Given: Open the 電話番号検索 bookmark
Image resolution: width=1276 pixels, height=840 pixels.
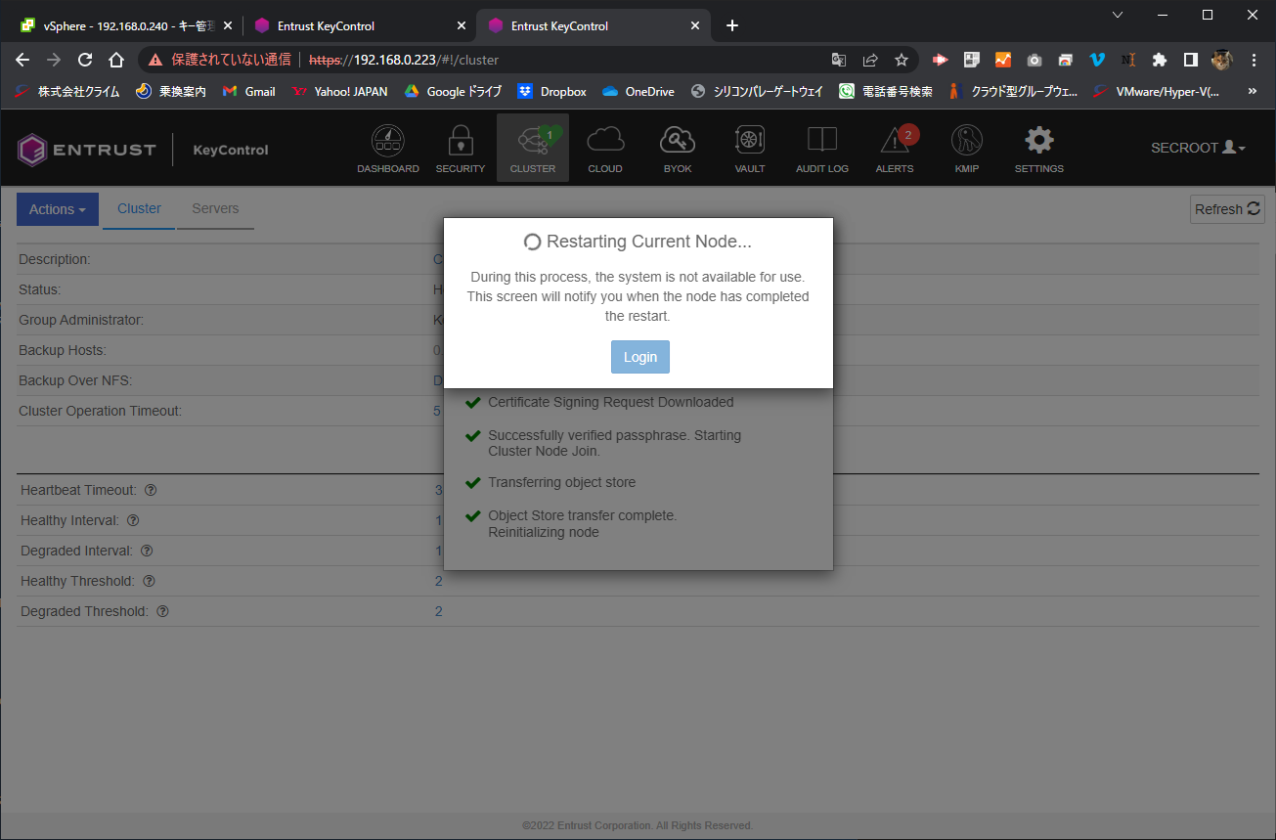Looking at the screenshot, I should pyautogui.click(x=886, y=91).
